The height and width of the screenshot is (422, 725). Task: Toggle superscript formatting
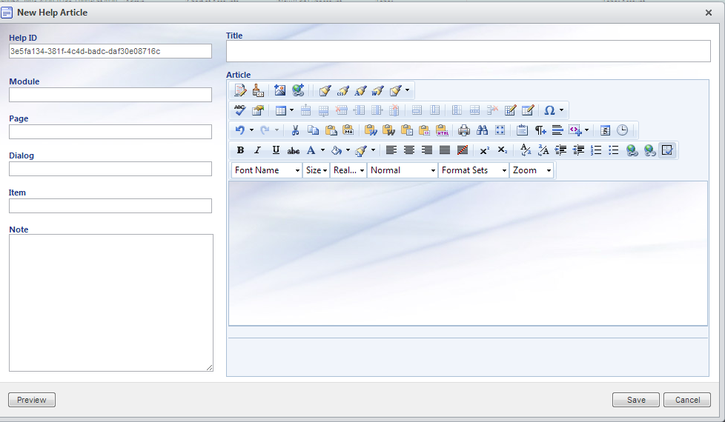(x=484, y=150)
